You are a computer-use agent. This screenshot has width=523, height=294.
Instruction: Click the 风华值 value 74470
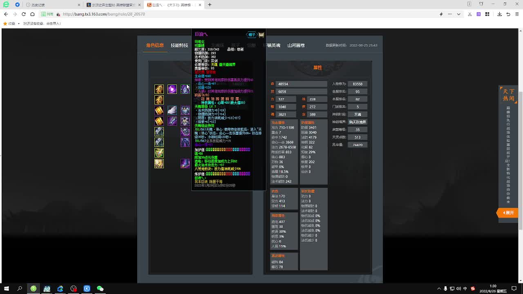[358, 145]
